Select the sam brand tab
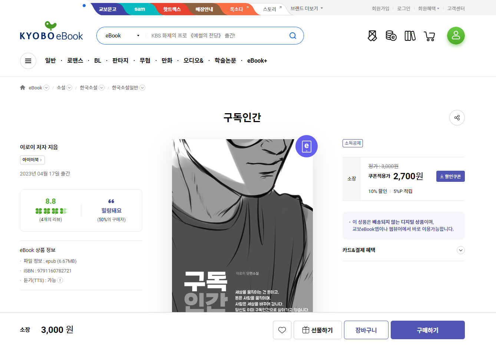Image resolution: width=496 pixels, height=347 pixels. pyautogui.click(x=140, y=9)
